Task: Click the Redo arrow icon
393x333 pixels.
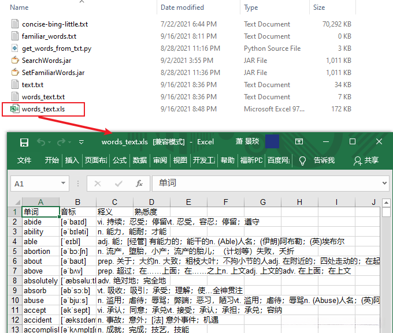Action: tap(61, 142)
